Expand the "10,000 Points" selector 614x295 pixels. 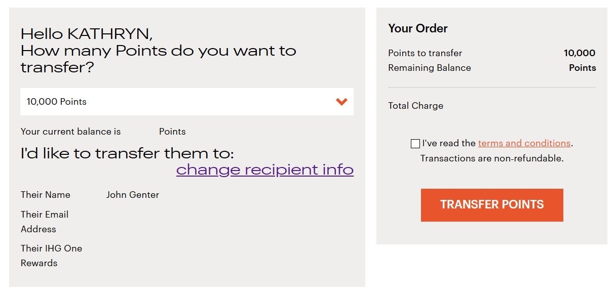pyautogui.click(x=186, y=102)
